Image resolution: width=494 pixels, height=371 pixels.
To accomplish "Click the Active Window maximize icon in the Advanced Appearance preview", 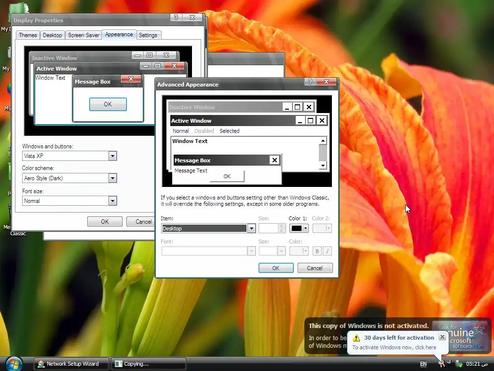I will (310, 120).
